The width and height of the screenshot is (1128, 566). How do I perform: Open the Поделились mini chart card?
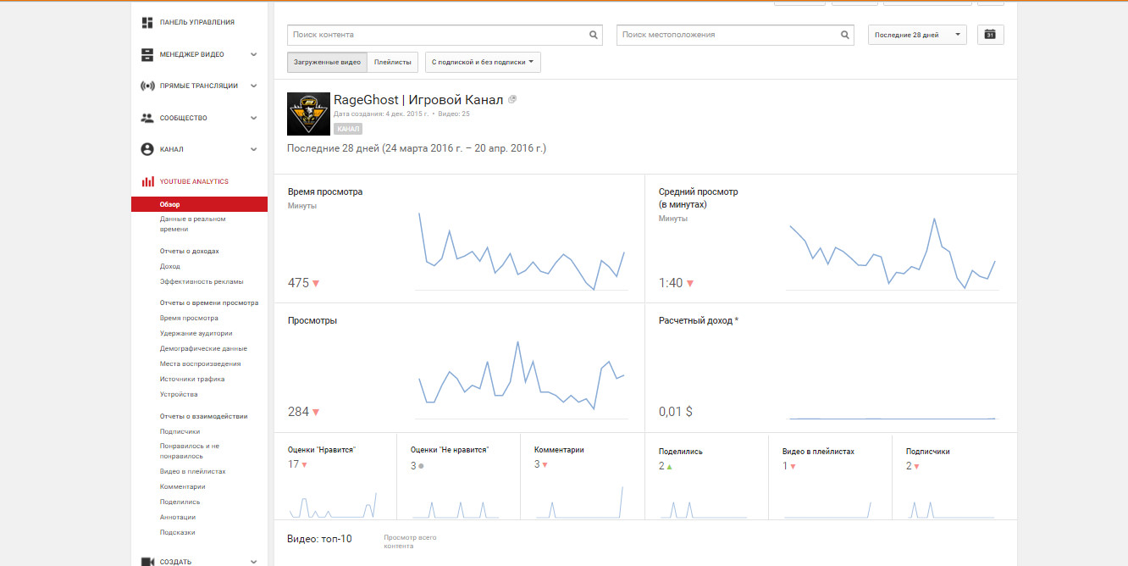pyautogui.click(x=707, y=476)
